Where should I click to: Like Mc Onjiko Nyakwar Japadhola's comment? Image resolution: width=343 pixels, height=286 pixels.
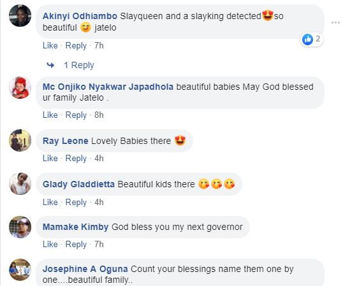[x=50, y=115]
